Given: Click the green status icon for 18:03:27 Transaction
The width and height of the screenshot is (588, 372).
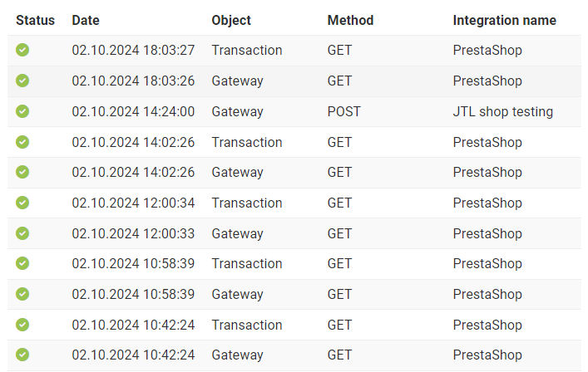Looking at the screenshot, I should click(22, 50).
